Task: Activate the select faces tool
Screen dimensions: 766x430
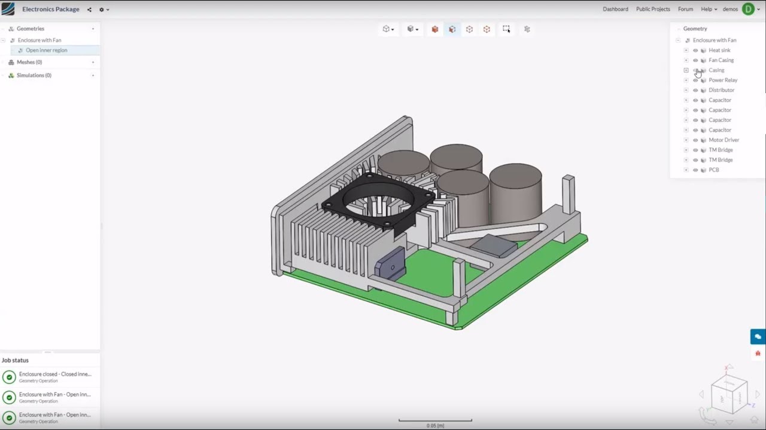Action: pyautogui.click(x=452, y=29)
